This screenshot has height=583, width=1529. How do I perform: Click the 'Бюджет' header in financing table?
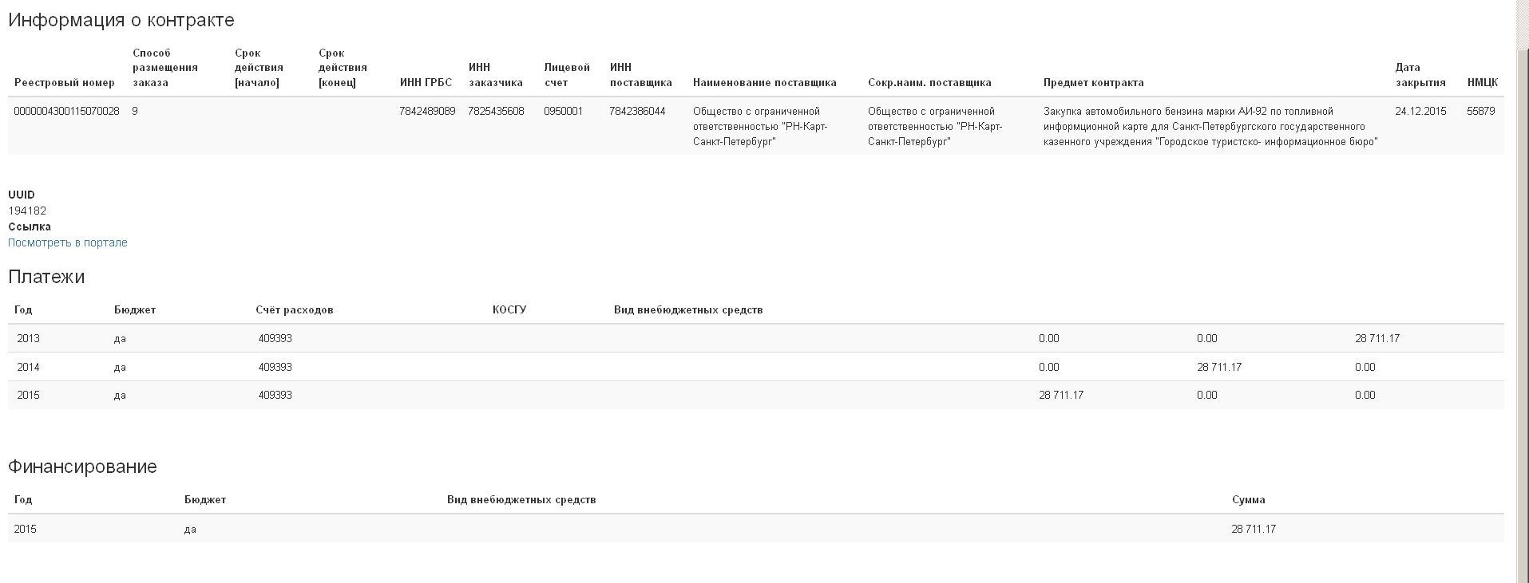(205, 499)
